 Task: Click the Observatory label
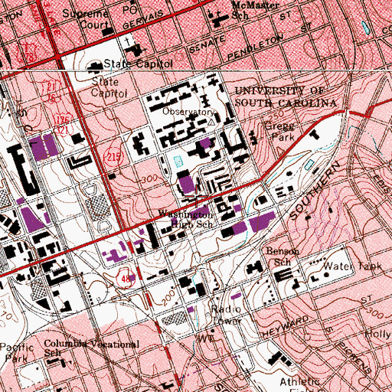click(x=189, y=112)
